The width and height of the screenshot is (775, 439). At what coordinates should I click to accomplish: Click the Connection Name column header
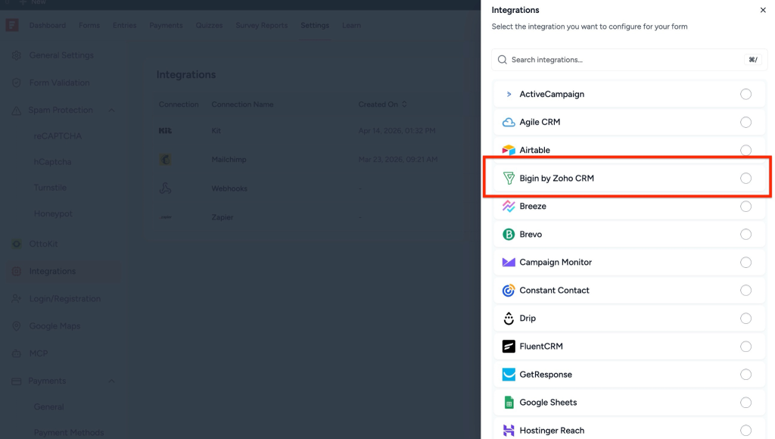click(242, 104)
